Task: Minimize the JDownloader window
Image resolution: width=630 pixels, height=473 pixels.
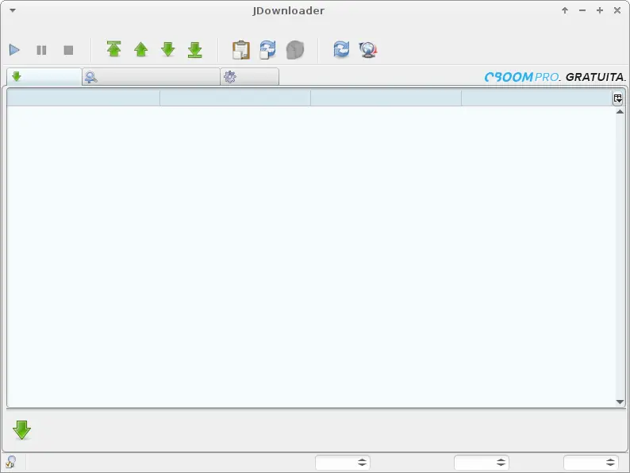Action: pyautogui.click(x=582, y=10)
